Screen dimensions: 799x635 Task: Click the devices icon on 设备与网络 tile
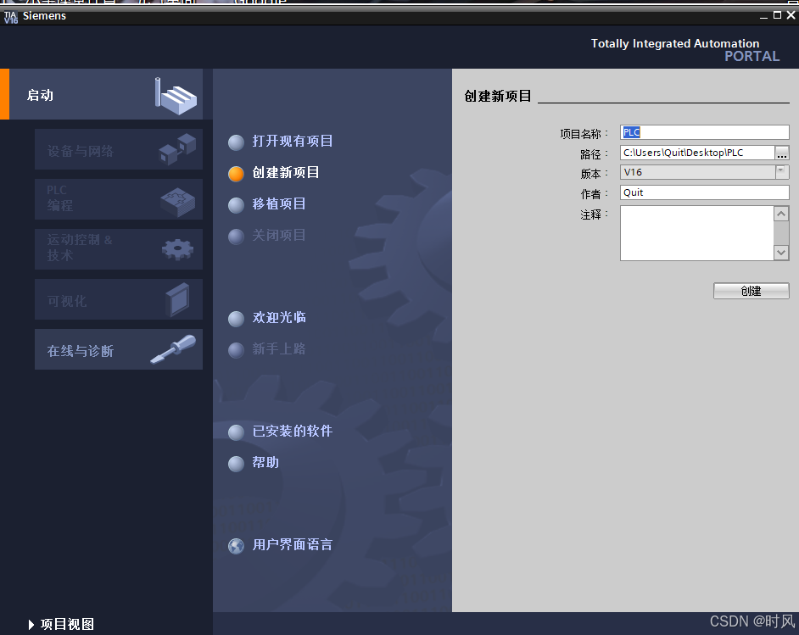point(177,149)
